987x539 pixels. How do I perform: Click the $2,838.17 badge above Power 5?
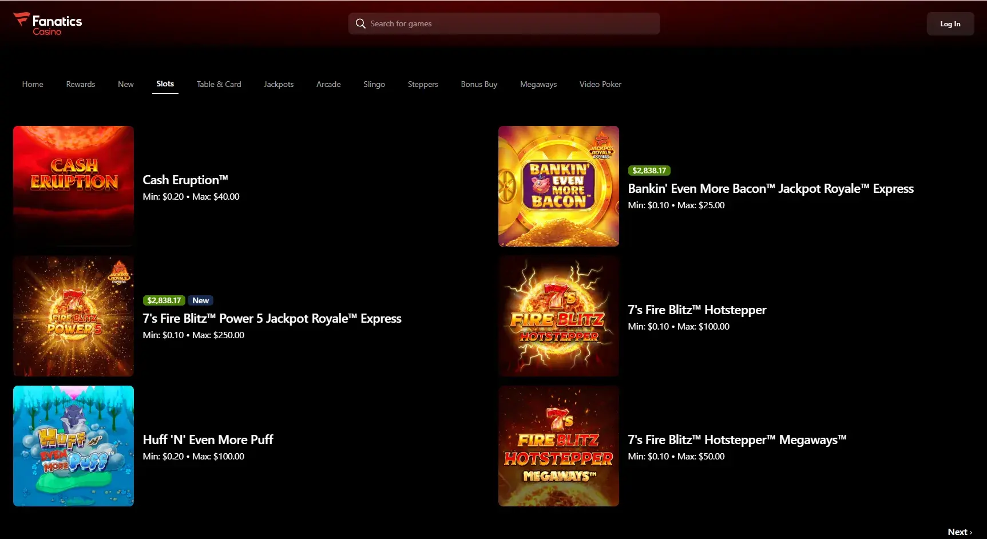point(164,300)
